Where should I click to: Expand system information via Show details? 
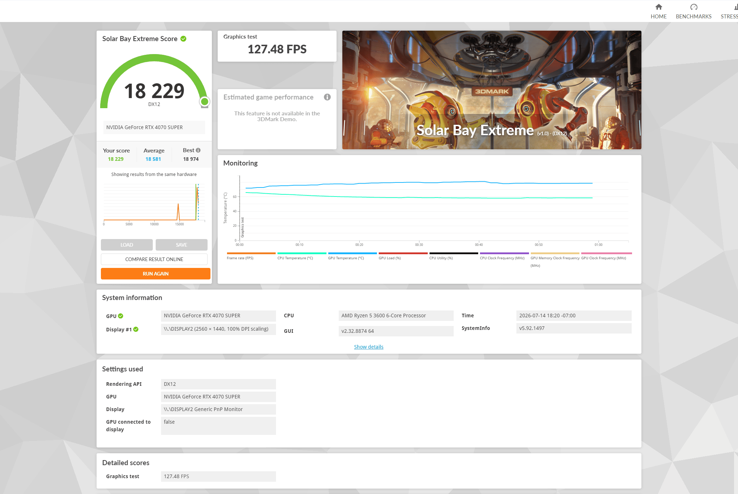tap(369, 347)
